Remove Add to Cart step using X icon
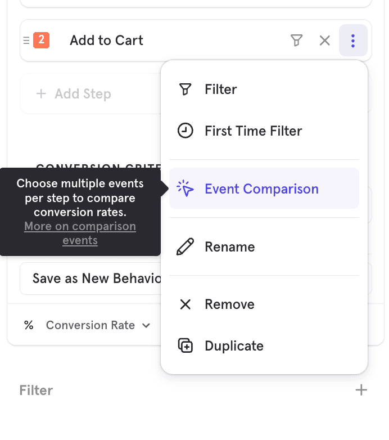 [325, 41]
